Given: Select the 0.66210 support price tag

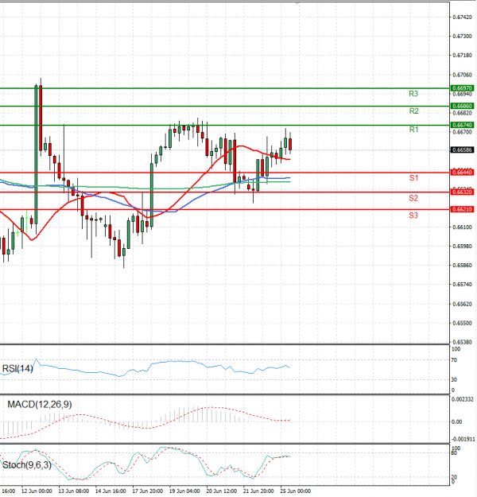Looking at the screenshot, I should pos(462,209).
